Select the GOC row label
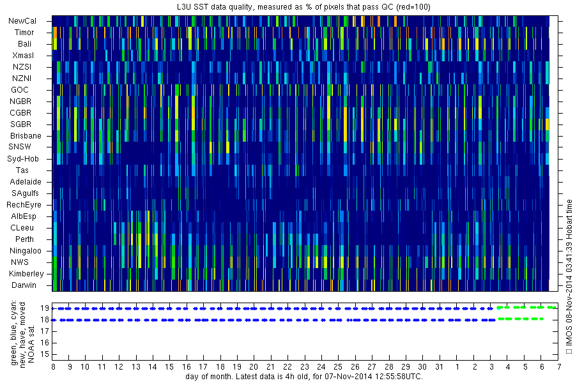Viewport: 575px width, 383px height. click(19, 90)
